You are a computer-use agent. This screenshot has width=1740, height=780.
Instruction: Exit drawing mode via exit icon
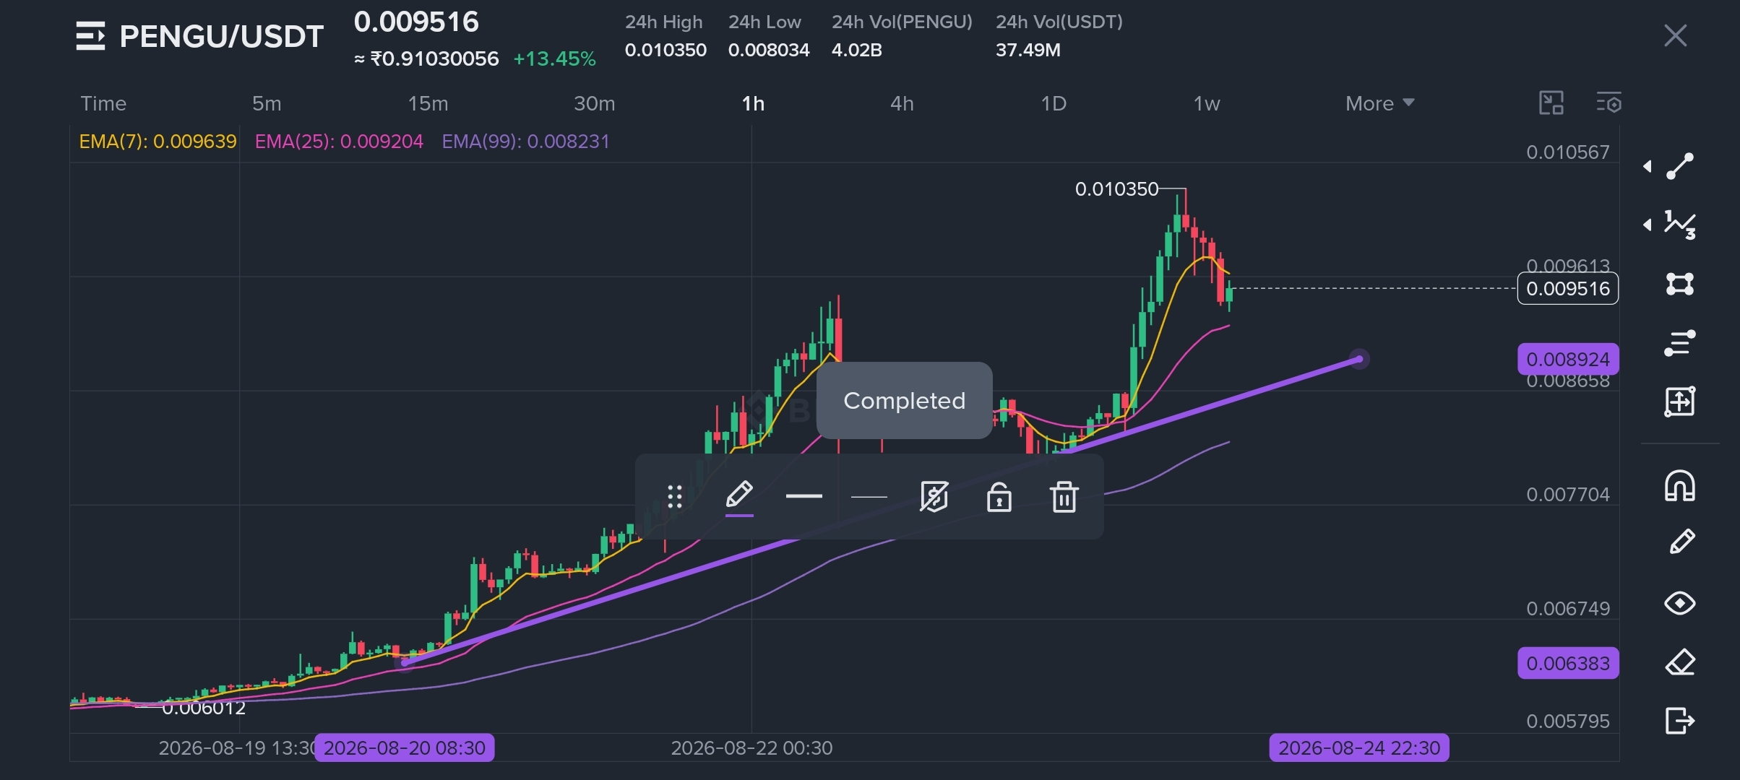(x=1680, y=720)
